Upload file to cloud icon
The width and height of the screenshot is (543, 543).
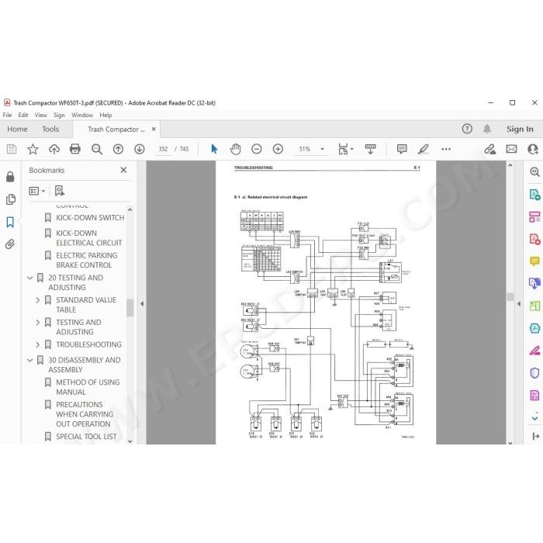coord(54,149)
